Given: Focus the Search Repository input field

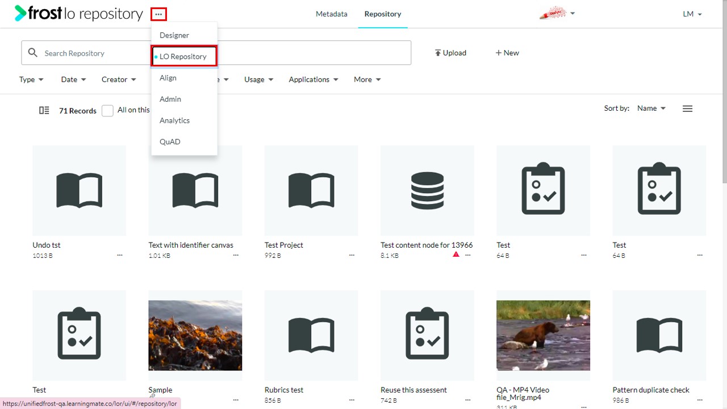Looking at the screenshot, I should (216, 53).
